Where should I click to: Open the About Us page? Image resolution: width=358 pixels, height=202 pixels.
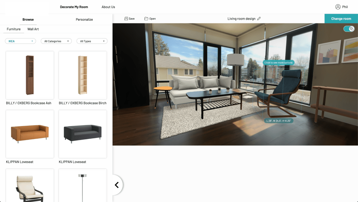[x=108, y=7]
